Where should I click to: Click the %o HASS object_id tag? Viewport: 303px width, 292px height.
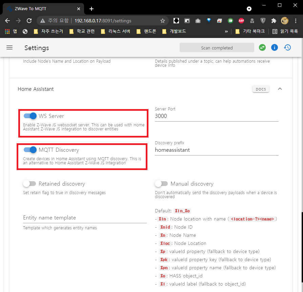coord(163,276)
